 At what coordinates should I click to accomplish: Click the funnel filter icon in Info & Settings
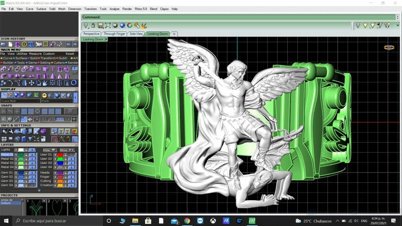[x=30, y=139]
